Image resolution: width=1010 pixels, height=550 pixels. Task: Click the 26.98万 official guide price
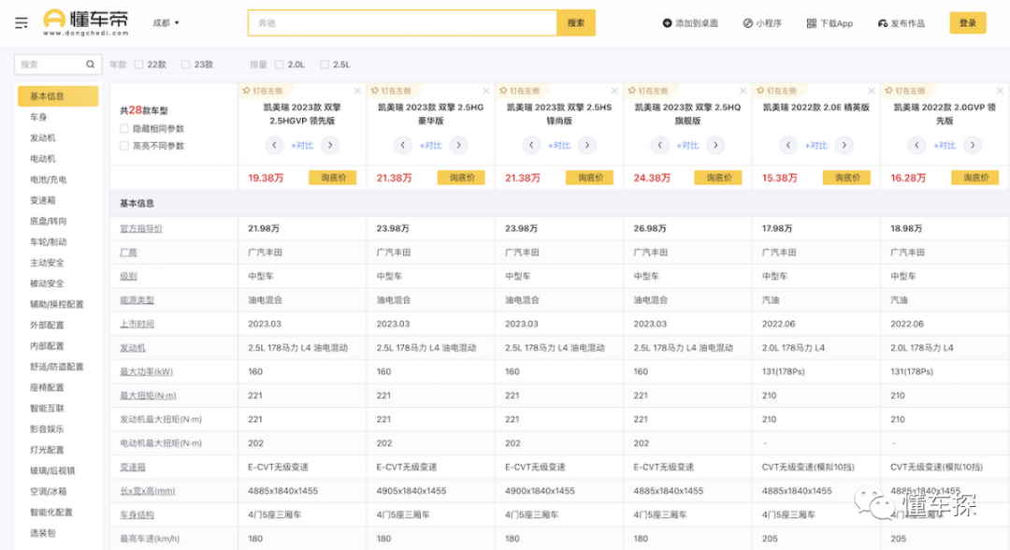[x=649, y=228]
